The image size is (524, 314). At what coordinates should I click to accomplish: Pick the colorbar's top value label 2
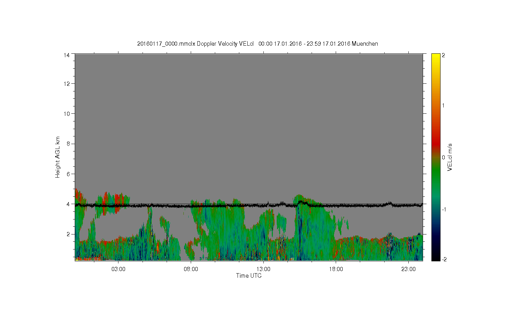pos(443,55)
